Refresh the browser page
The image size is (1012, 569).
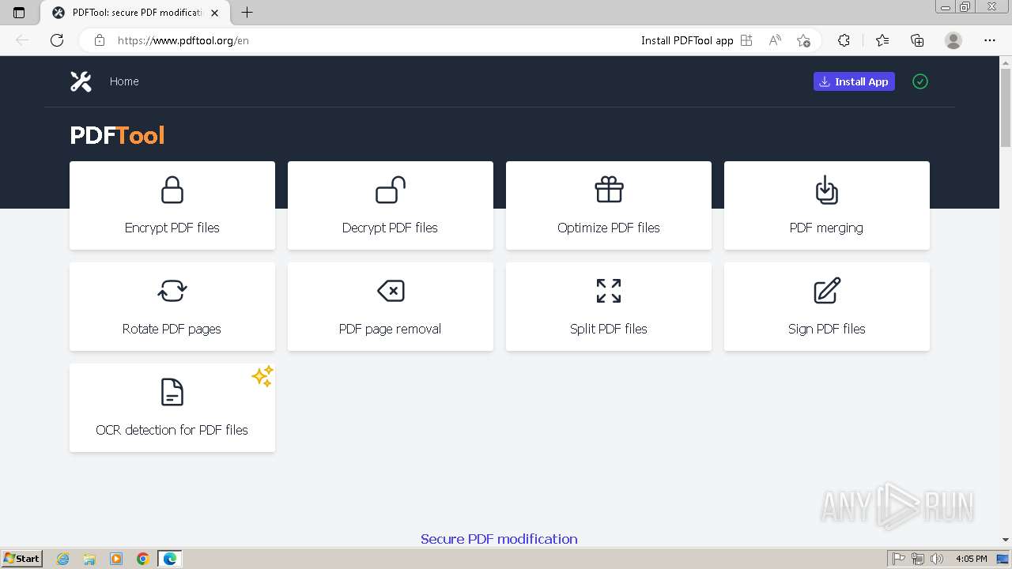pyautogui.click(x=57, y=40)
